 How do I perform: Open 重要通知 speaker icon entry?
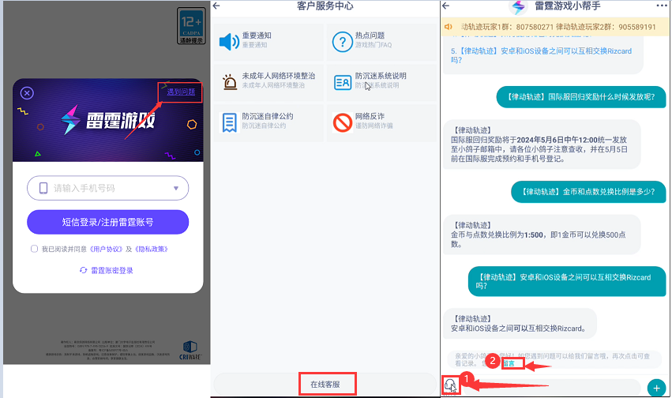[x=229, y=42]
